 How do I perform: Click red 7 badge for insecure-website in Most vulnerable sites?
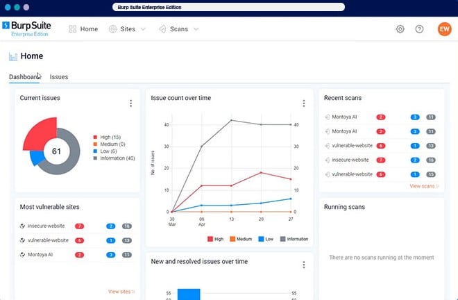[79, 226]
